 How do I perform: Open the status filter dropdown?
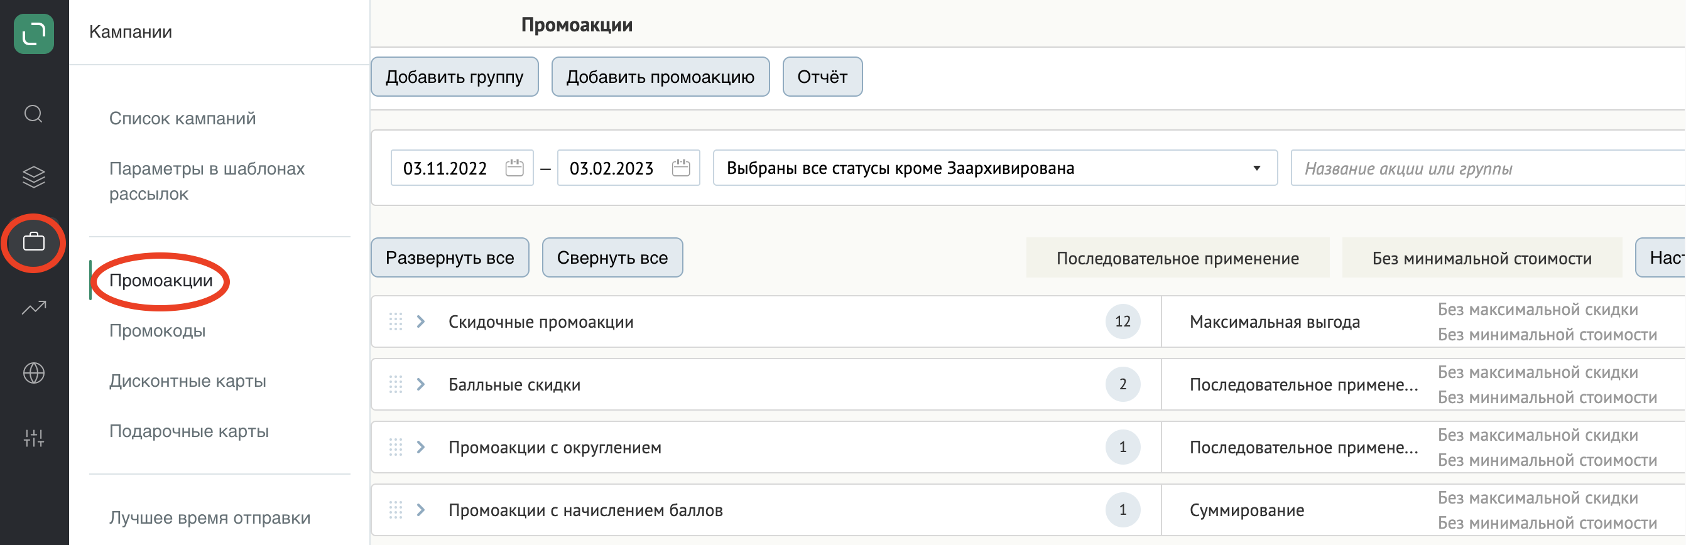[995, 168]
